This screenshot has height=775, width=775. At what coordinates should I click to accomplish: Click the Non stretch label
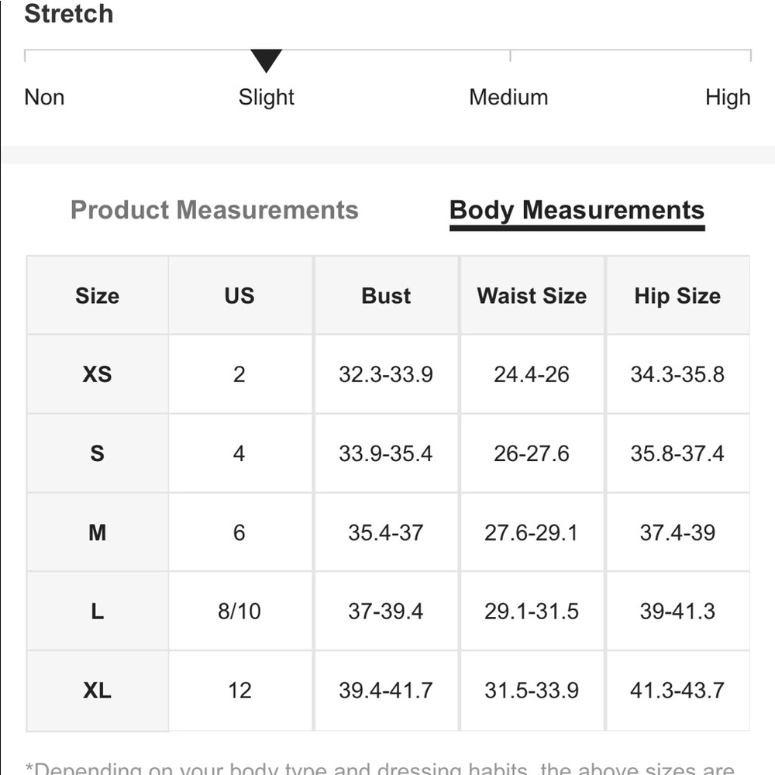44,97
